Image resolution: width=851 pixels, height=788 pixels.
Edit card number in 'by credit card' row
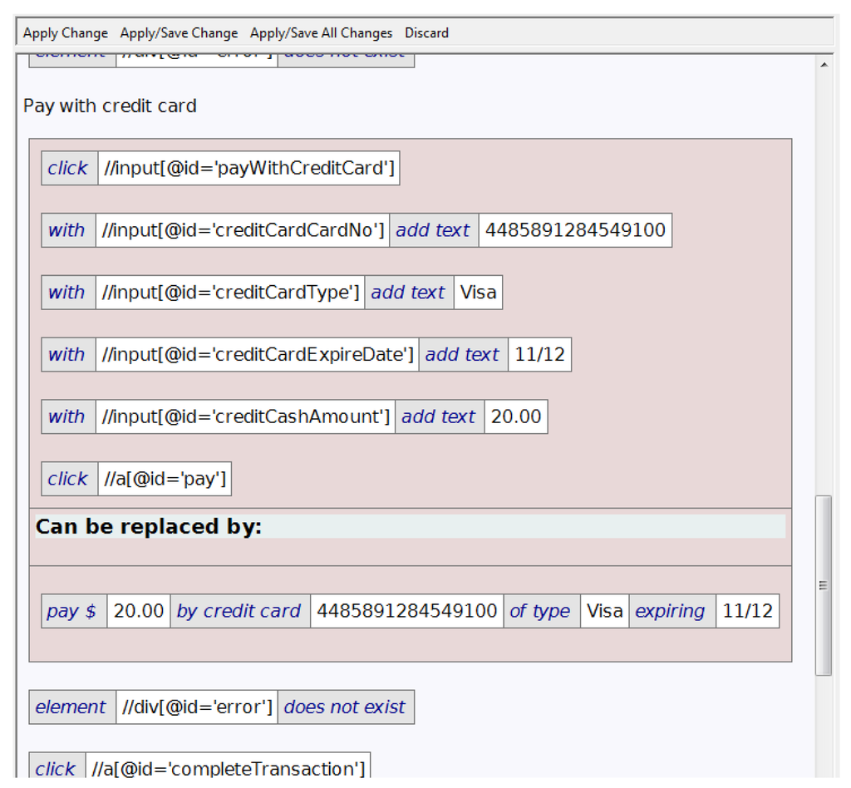coord(407,611)
